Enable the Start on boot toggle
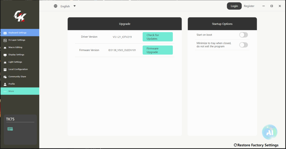286x149 pixels. [244, 35]
